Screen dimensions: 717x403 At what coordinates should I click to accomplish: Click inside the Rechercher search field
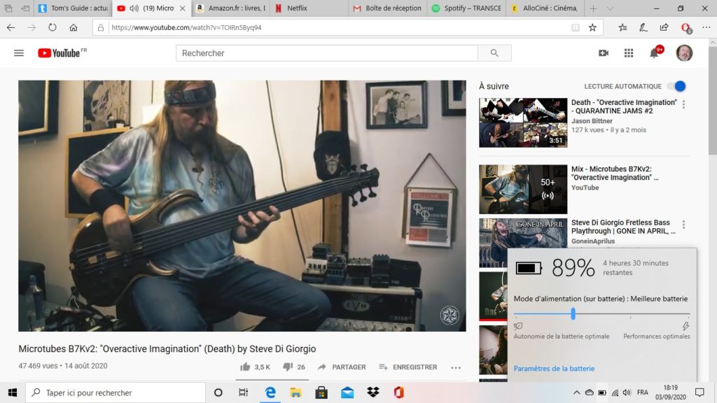326,53
